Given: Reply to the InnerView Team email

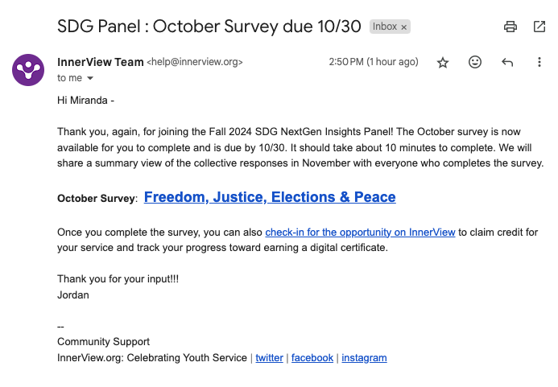Looking at the screenshot, I should click(x=507, y=63).
